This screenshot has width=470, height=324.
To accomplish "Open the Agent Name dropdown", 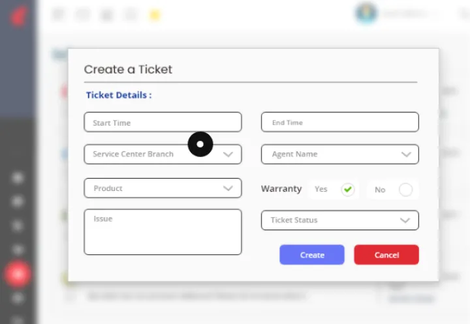I will pyautogui.click(x=340, y=155).
